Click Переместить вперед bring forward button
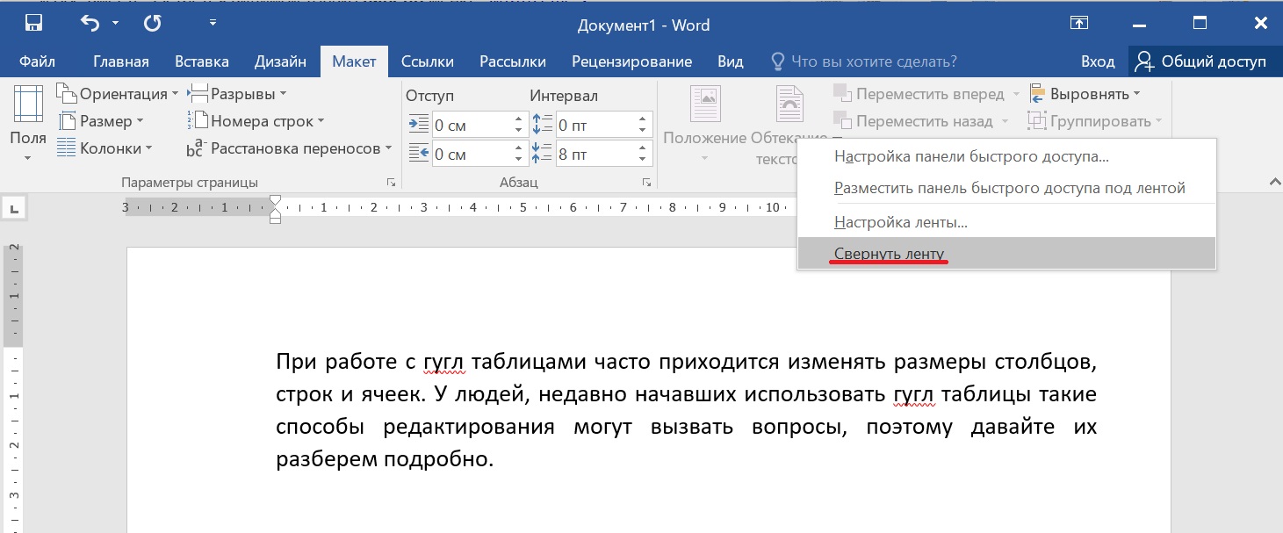 (x=926, y=94)
